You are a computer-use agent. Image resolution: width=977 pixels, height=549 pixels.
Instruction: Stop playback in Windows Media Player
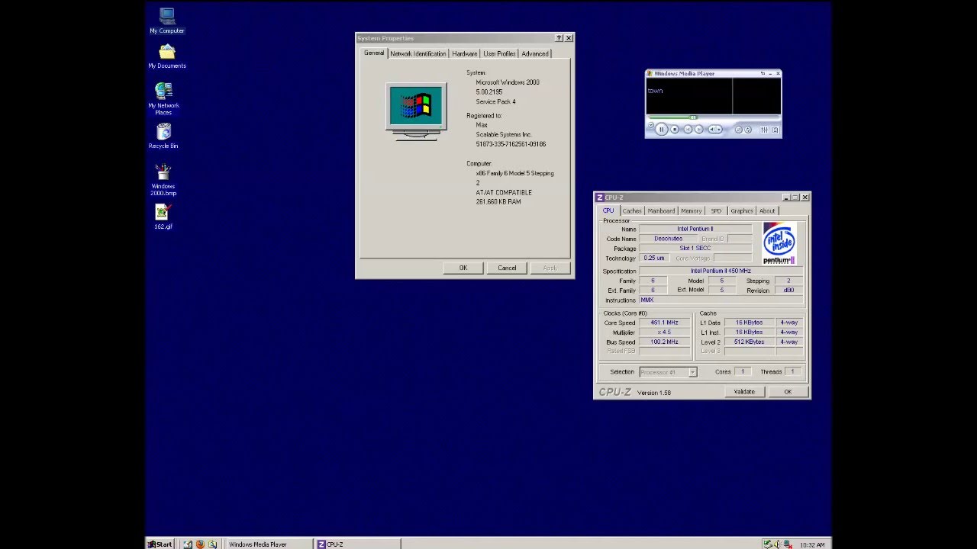[x=675, y=130]
